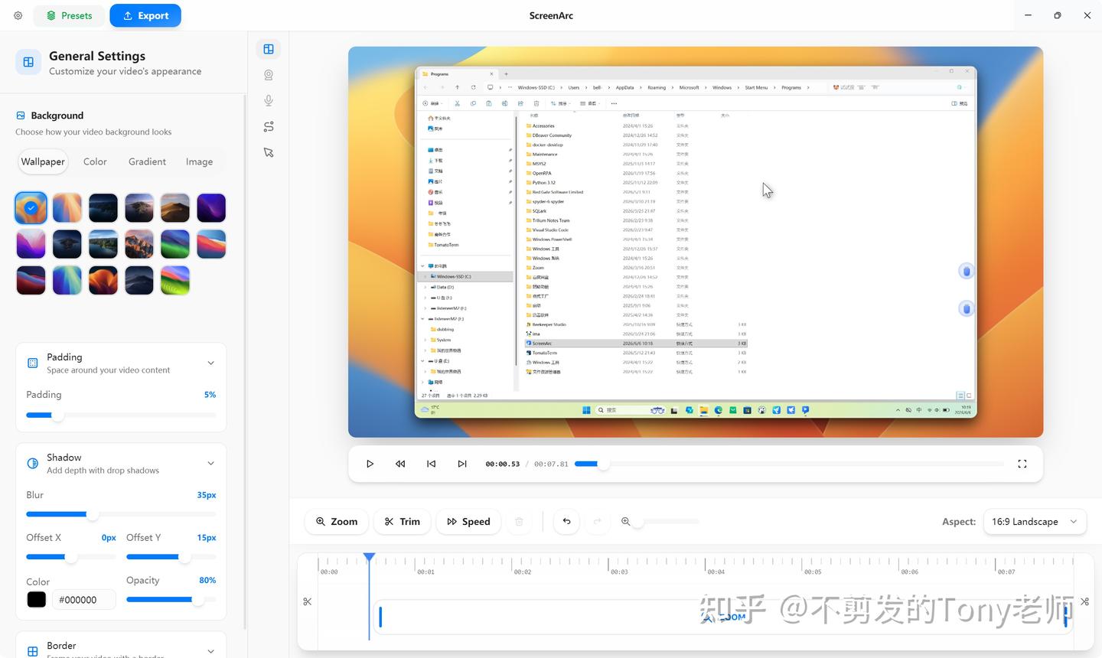1102x658 pixels.
Task: Switch background type to Gradient
Action: point(147,161)
